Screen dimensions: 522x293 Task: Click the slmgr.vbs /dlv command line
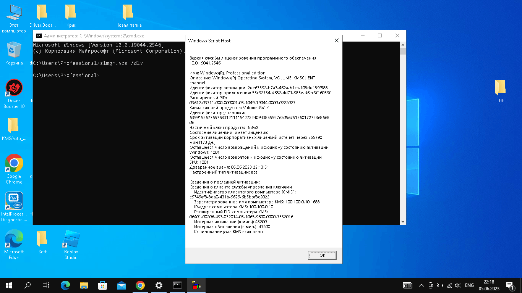[x=88, y=63]
